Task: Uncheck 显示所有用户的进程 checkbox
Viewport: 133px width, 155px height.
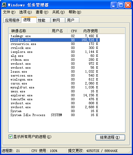Action: [x=10, y=136]
